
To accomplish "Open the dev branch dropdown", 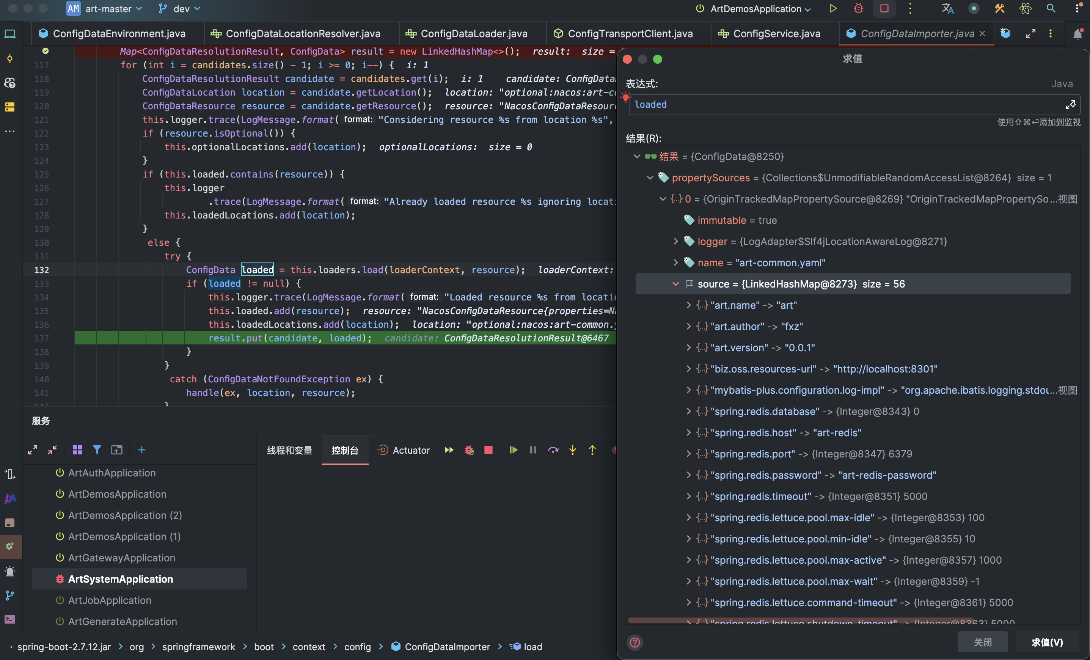I will [181, 8].
